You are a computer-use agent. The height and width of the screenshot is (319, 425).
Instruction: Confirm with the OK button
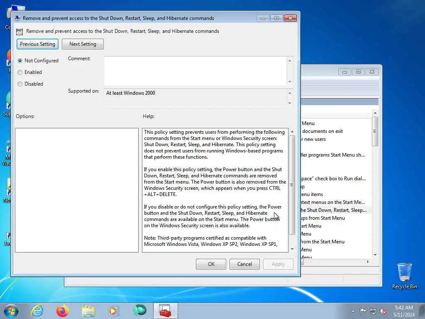(x=211, y=264)
